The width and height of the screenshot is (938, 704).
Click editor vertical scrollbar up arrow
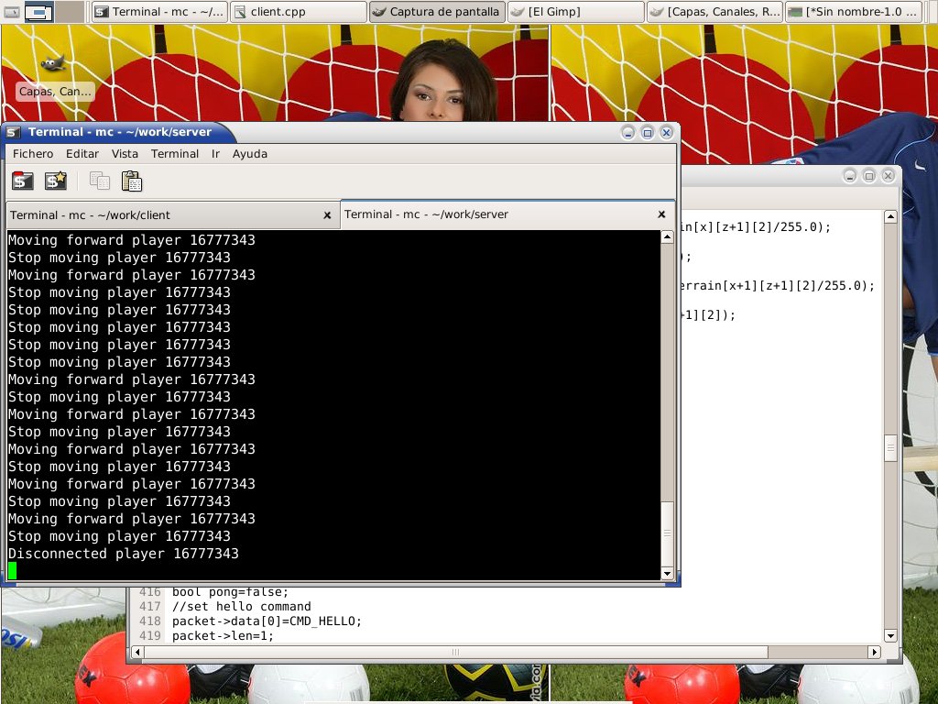point(890,216)
